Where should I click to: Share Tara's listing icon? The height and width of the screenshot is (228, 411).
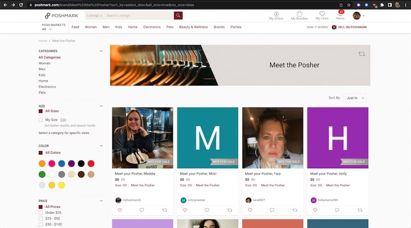[294, 210]
